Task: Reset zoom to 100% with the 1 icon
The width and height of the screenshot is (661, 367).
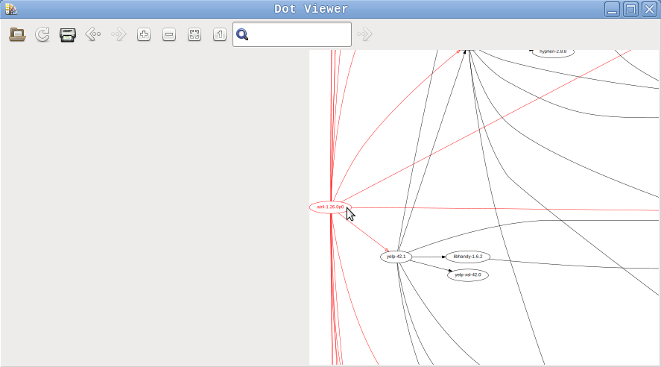Action: tap(220, 34)
